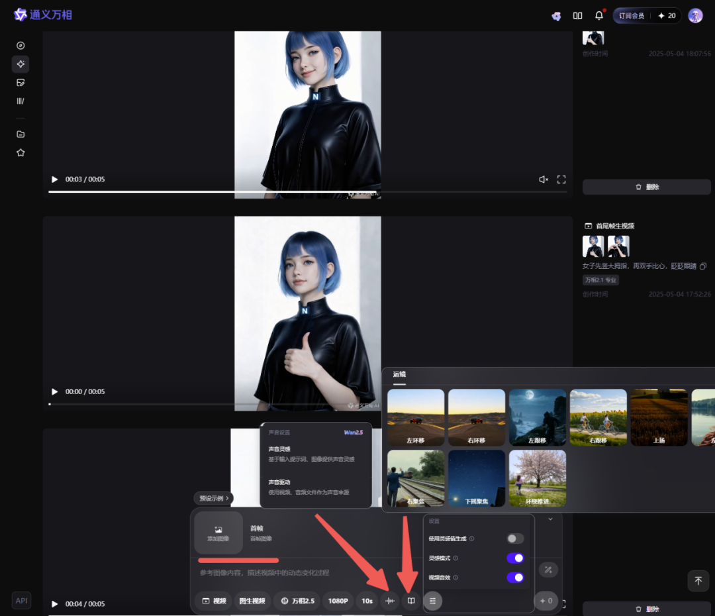
Task: Copy the prompt text with copy icon
Action: pos(702,266)
